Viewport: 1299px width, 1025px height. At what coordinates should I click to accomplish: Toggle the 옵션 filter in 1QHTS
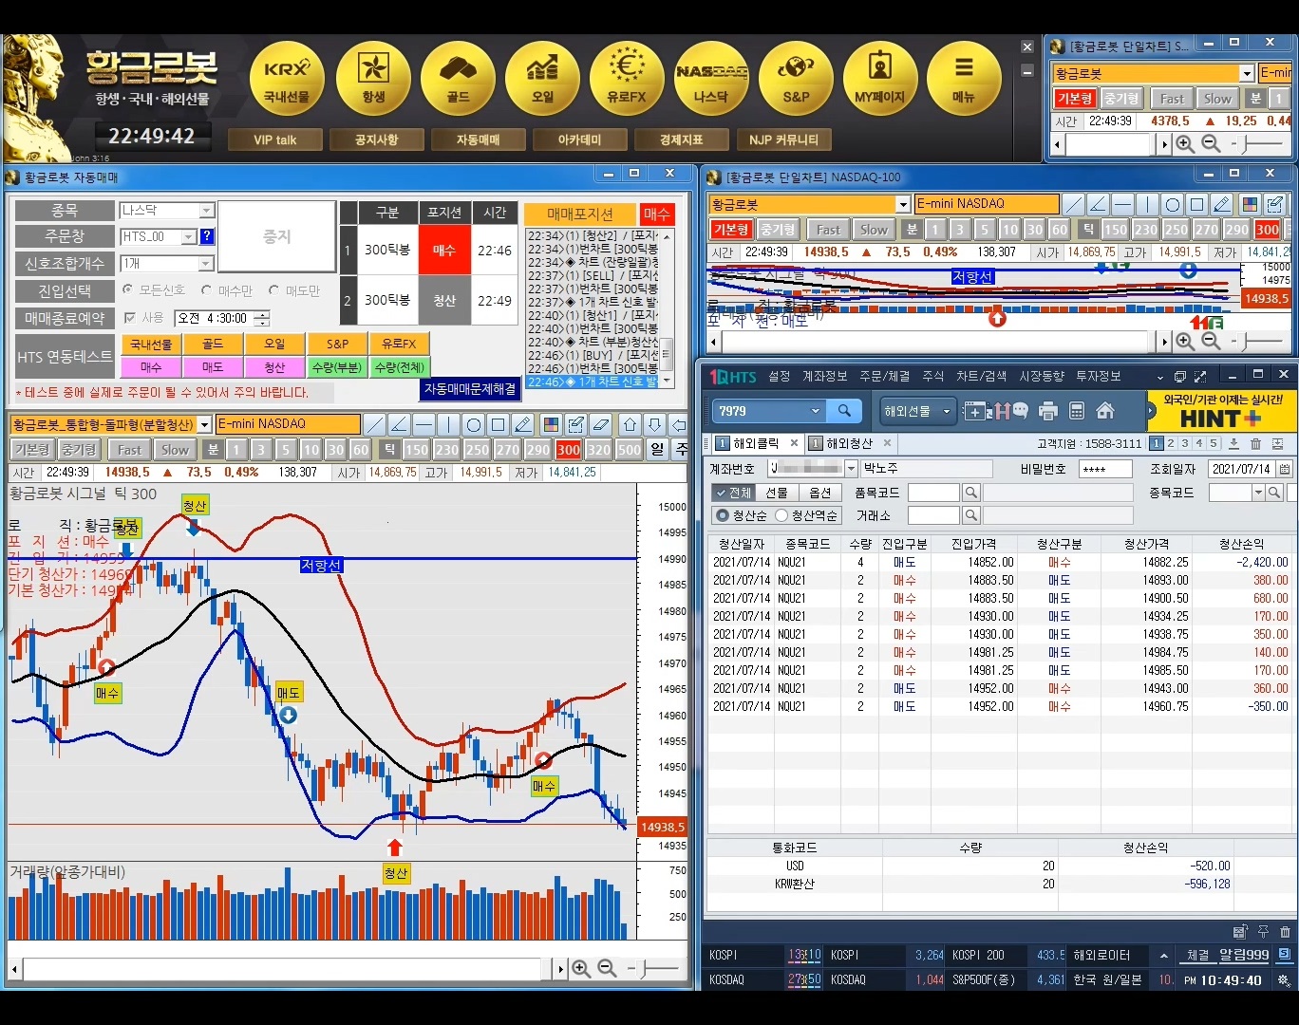[820, 493]
